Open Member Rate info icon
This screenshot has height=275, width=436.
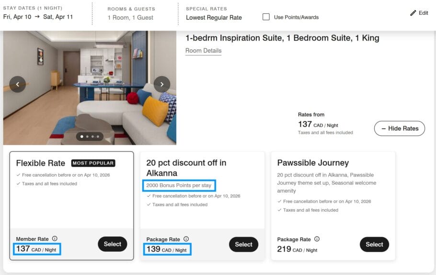click(55, 239)
